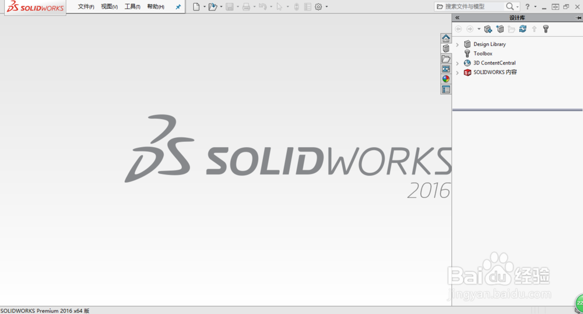The width and height of the screenshot is (583, 314).
Task: Select the SOLIDWORKS 内容 tree item
Action: [x=495, y=72]
